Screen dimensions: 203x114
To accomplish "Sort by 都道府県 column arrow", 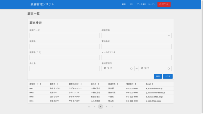I will 117,84.
